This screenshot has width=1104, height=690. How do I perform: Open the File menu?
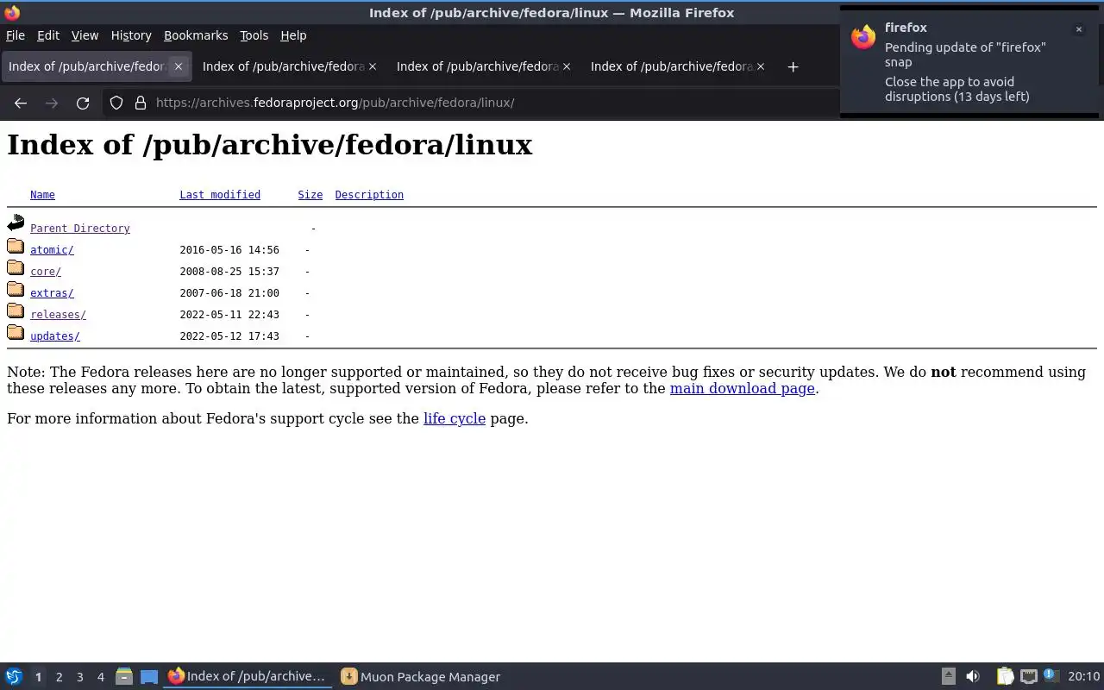pos(16,35)
